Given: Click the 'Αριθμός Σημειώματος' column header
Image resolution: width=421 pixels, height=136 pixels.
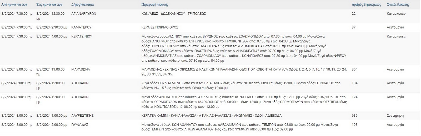Looking at the screenshot, I should tap(366, 5).
